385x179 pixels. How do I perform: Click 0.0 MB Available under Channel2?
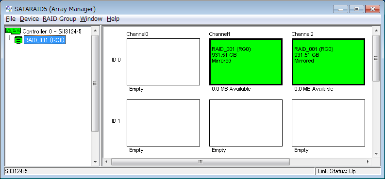(x=314, y=89)
